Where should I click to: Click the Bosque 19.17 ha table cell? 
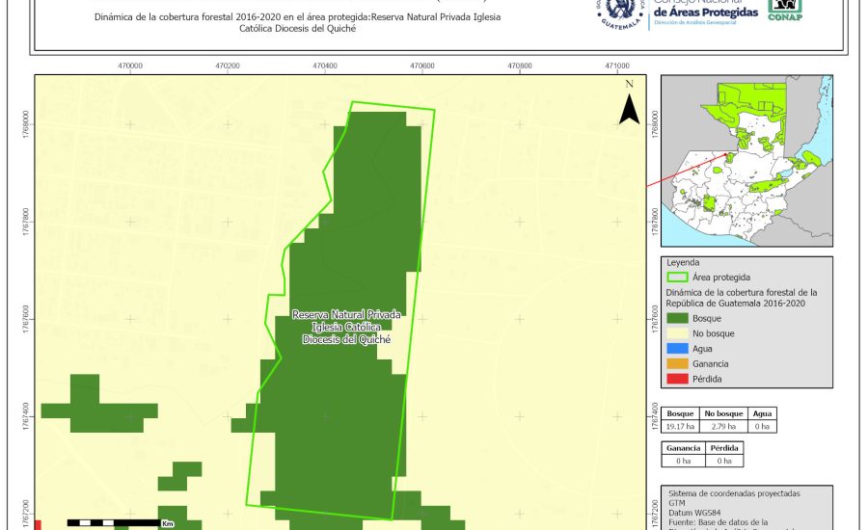[x=681, y=426]
